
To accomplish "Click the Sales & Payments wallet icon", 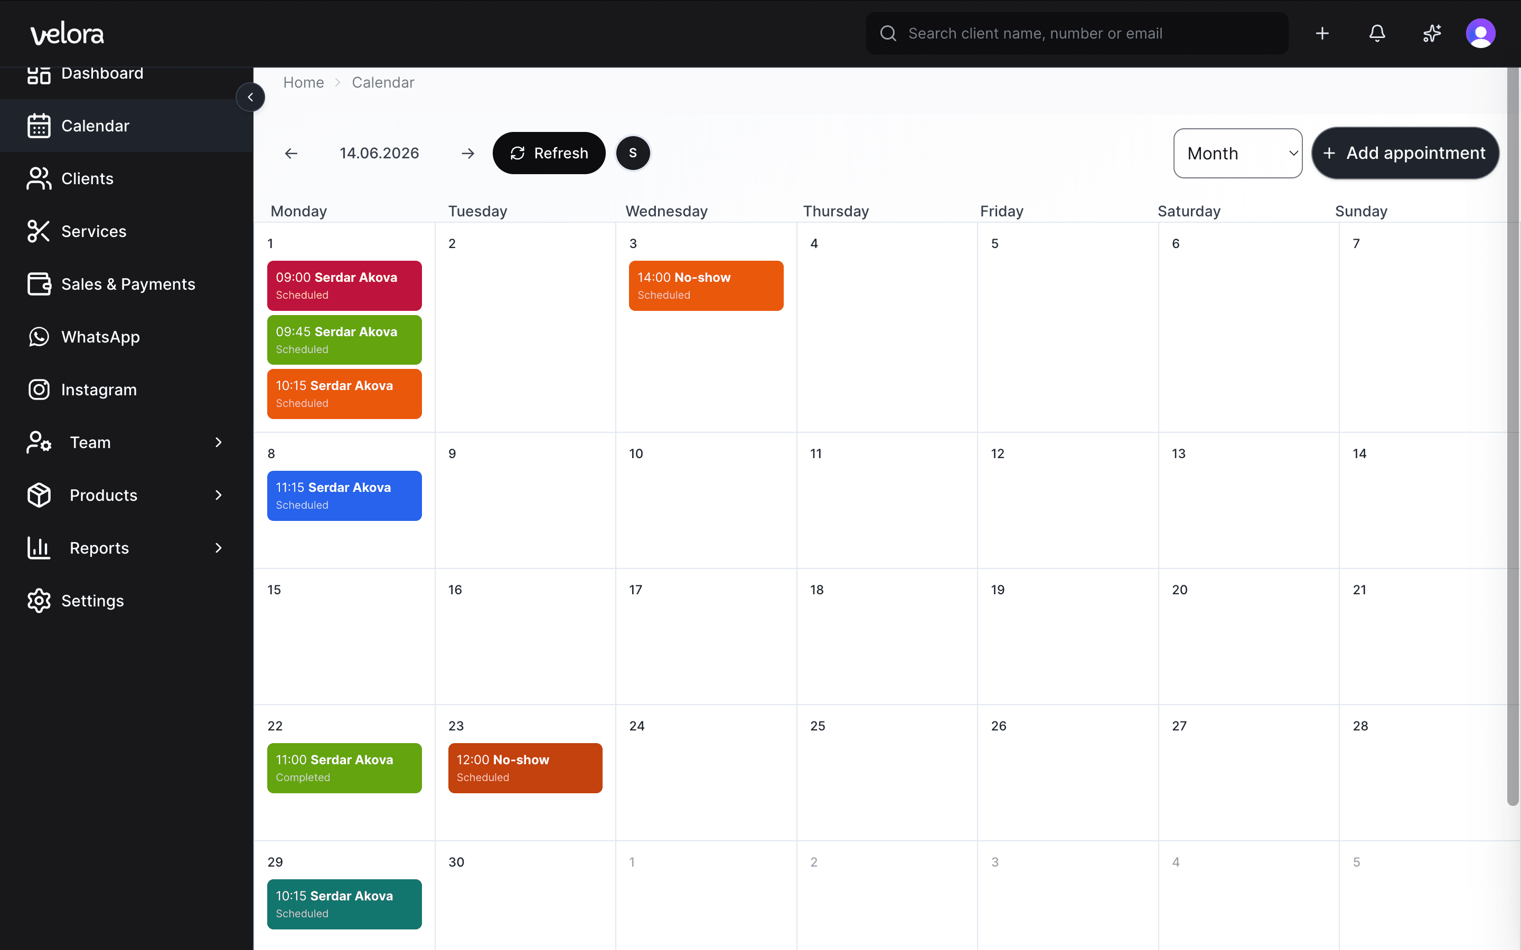I will pos(39,284).
